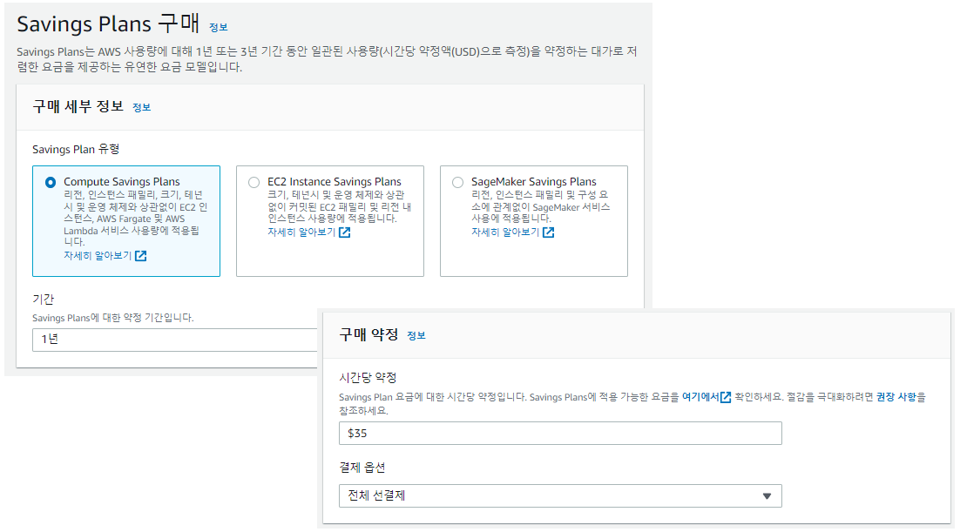Open 정보 link next to Savings Plans 구매 title
960x532 pixels.
(218, 28)
